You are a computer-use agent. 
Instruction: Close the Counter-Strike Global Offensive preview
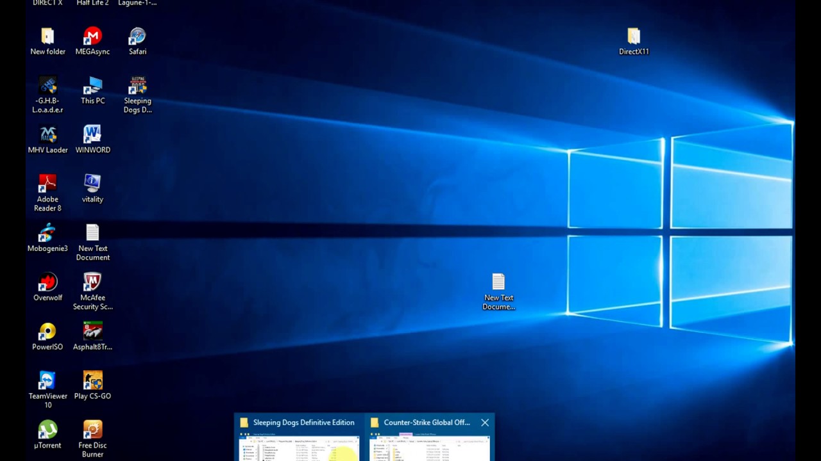[485, 423]
